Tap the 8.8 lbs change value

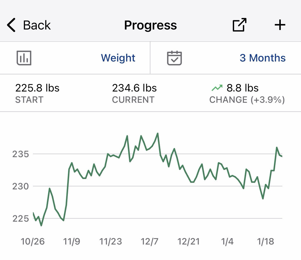[242, 88]
